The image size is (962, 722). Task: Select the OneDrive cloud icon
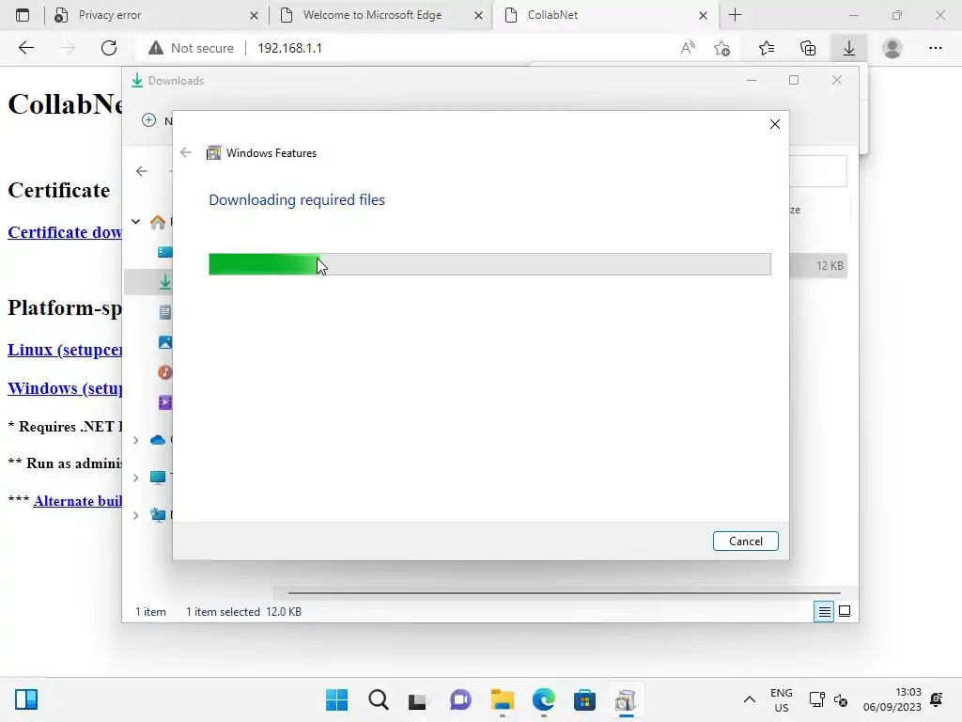pos(158,440)
